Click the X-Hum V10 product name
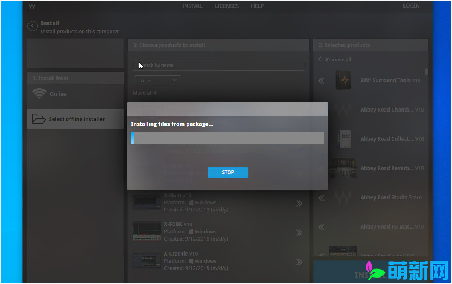The height and width of the screenshot is (284, 452). coord(178,195)
